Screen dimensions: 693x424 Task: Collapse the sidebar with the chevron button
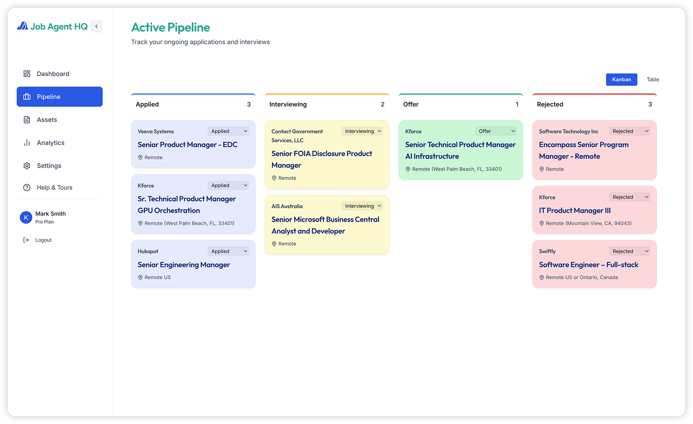96,26
